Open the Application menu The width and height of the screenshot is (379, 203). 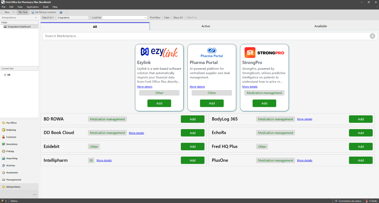coord(32,7)
